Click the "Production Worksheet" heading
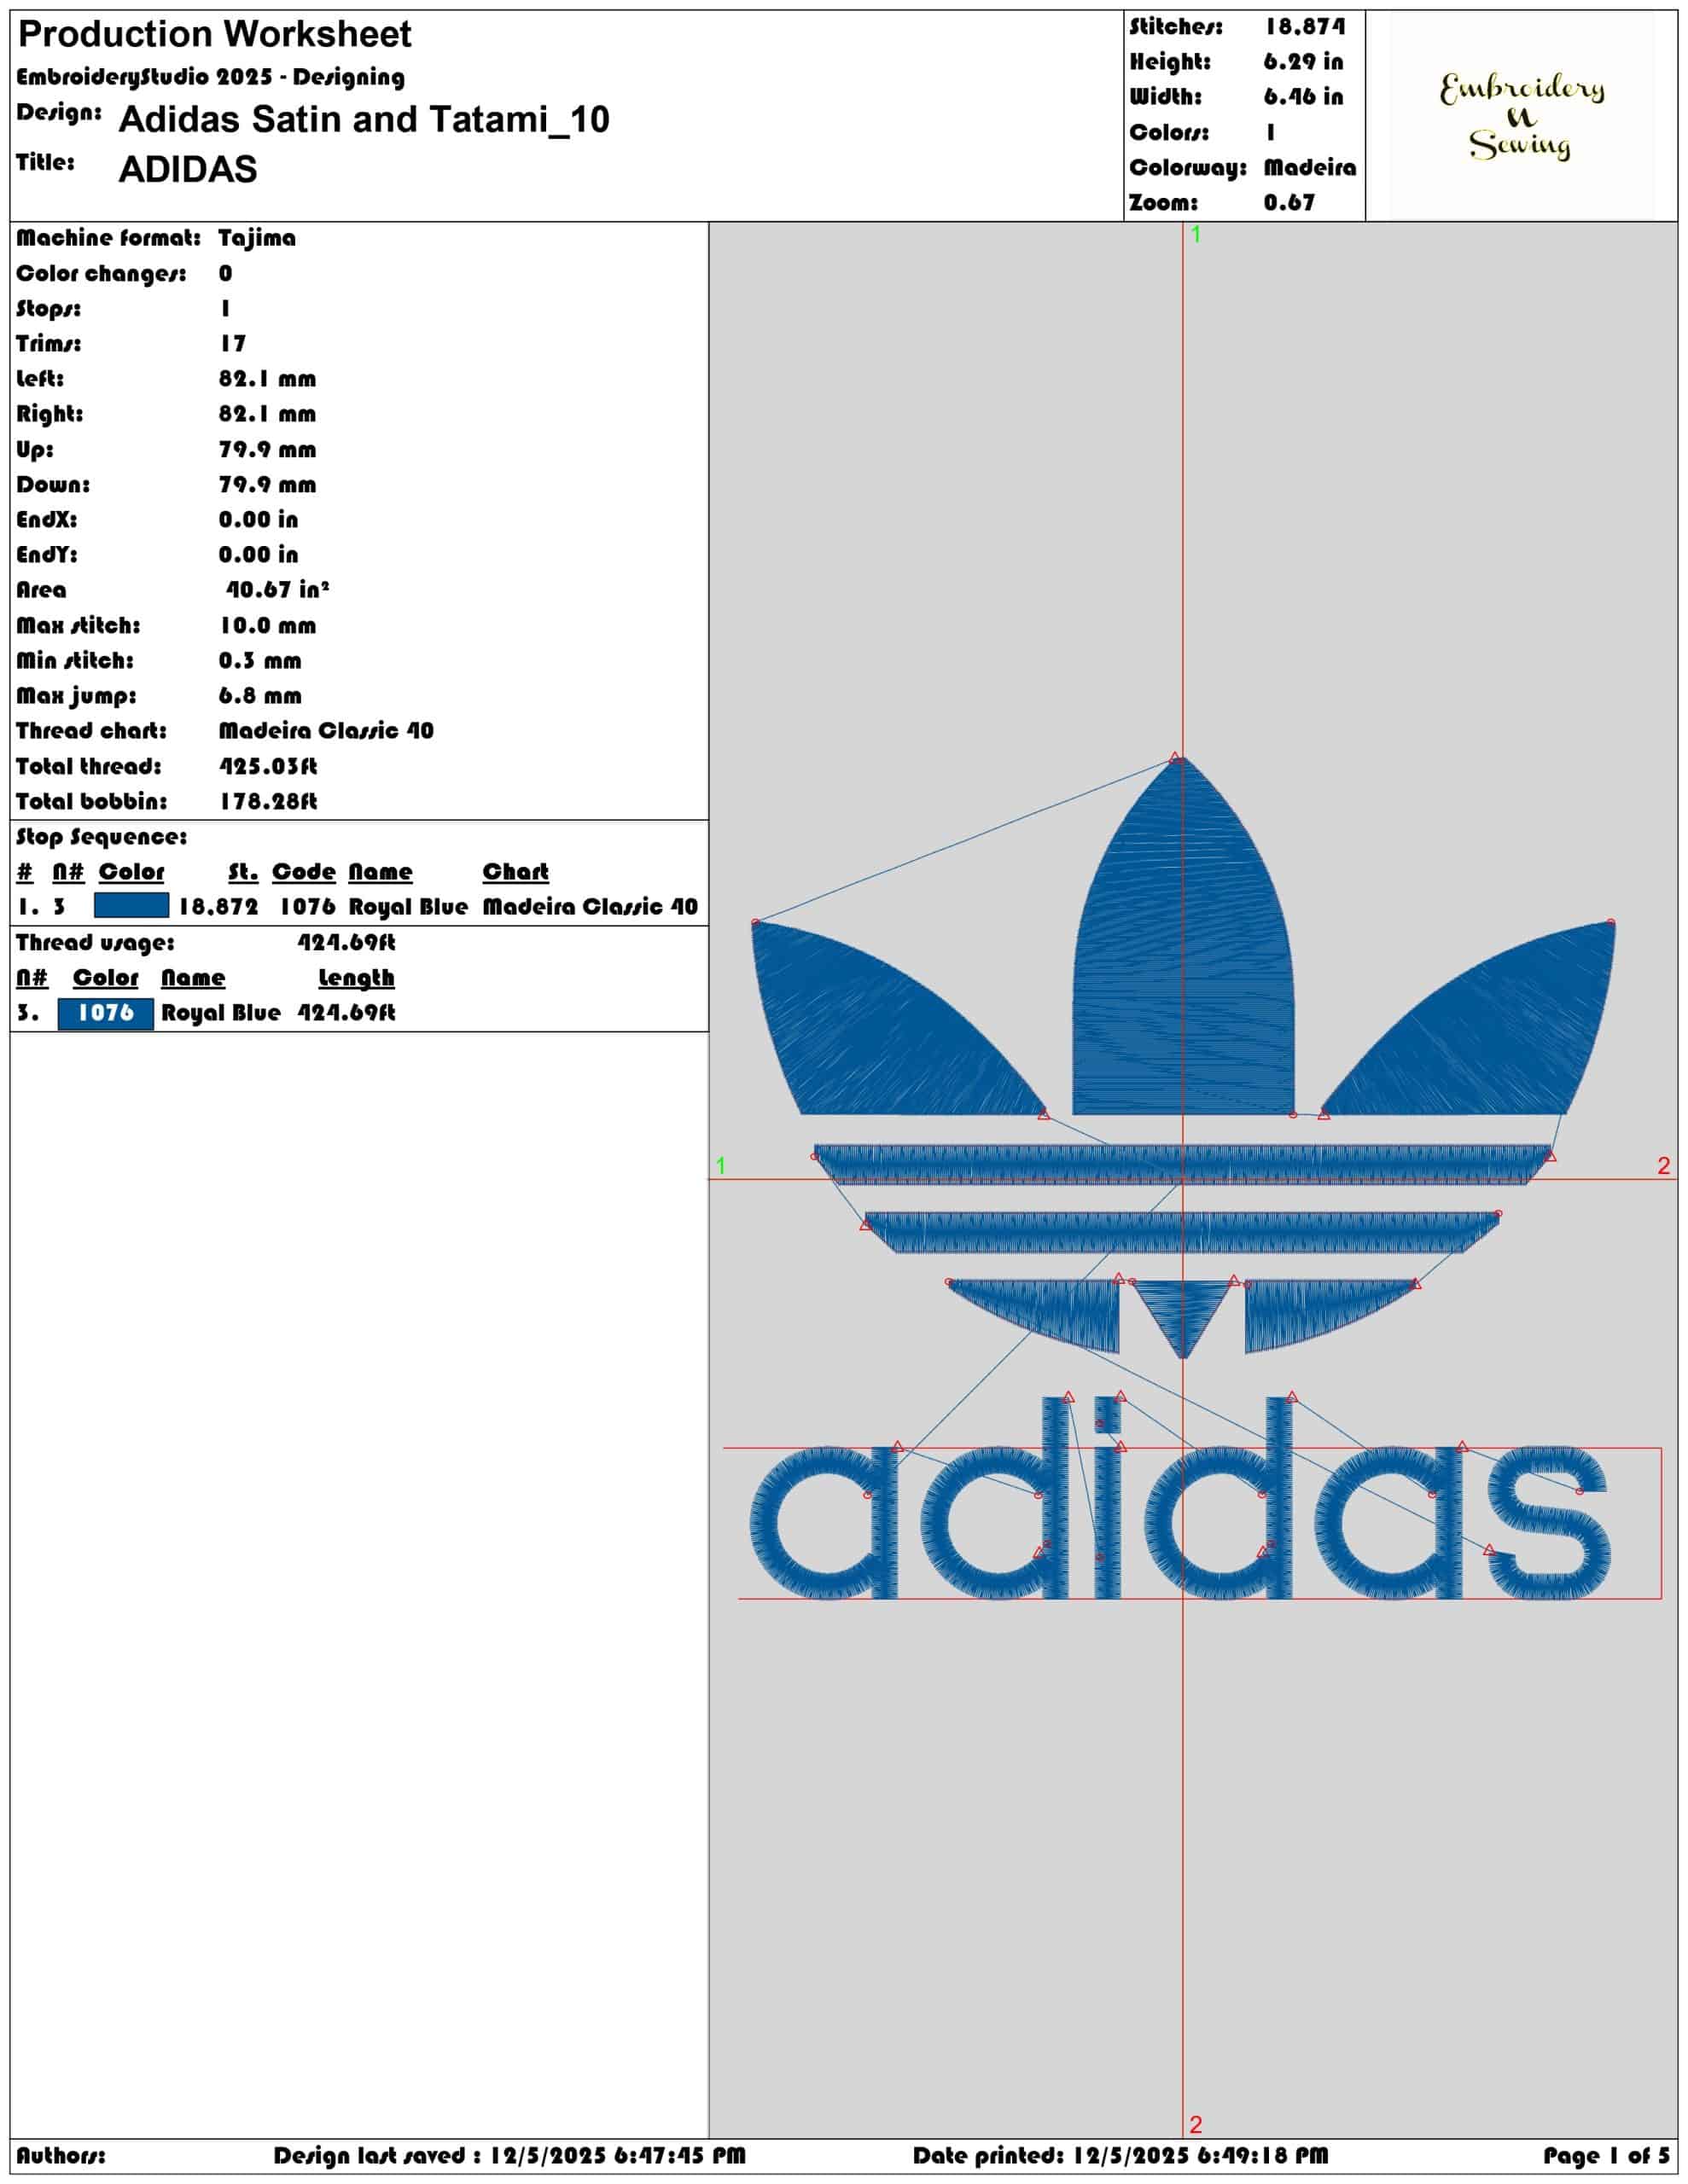1688x2184 pixels. click(x=214, y=35)
